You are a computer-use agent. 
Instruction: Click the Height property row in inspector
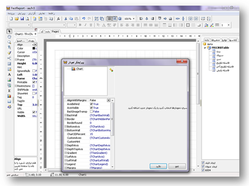point(26,63)
